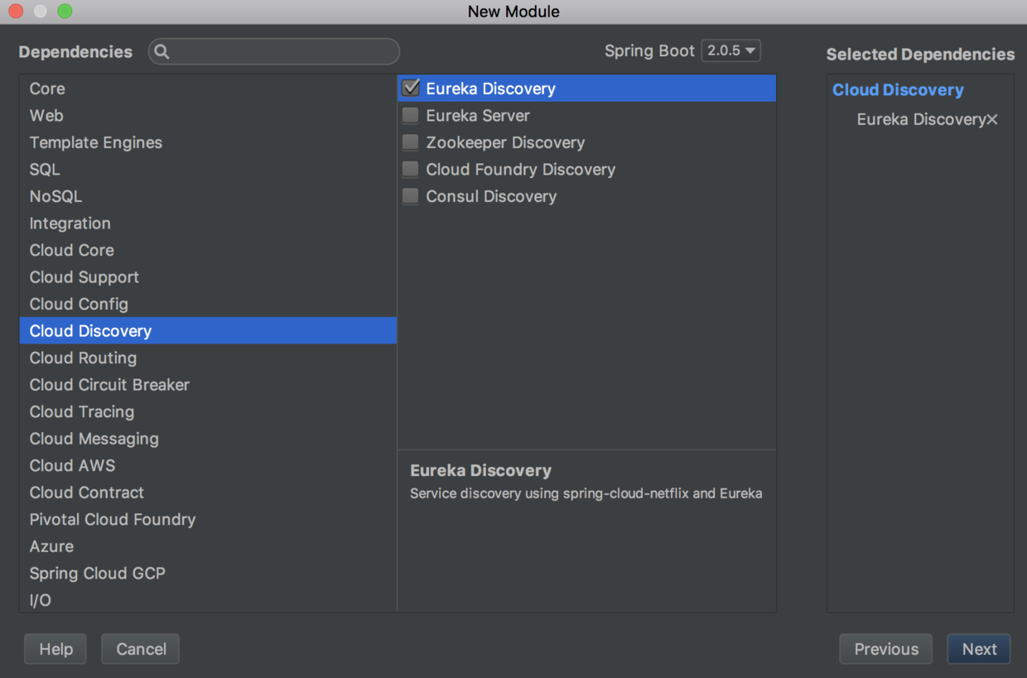Tick the Cloud Foundry Discovery checkbox
This screenshot has width=1027, height=678.
[x=411, y=169]
